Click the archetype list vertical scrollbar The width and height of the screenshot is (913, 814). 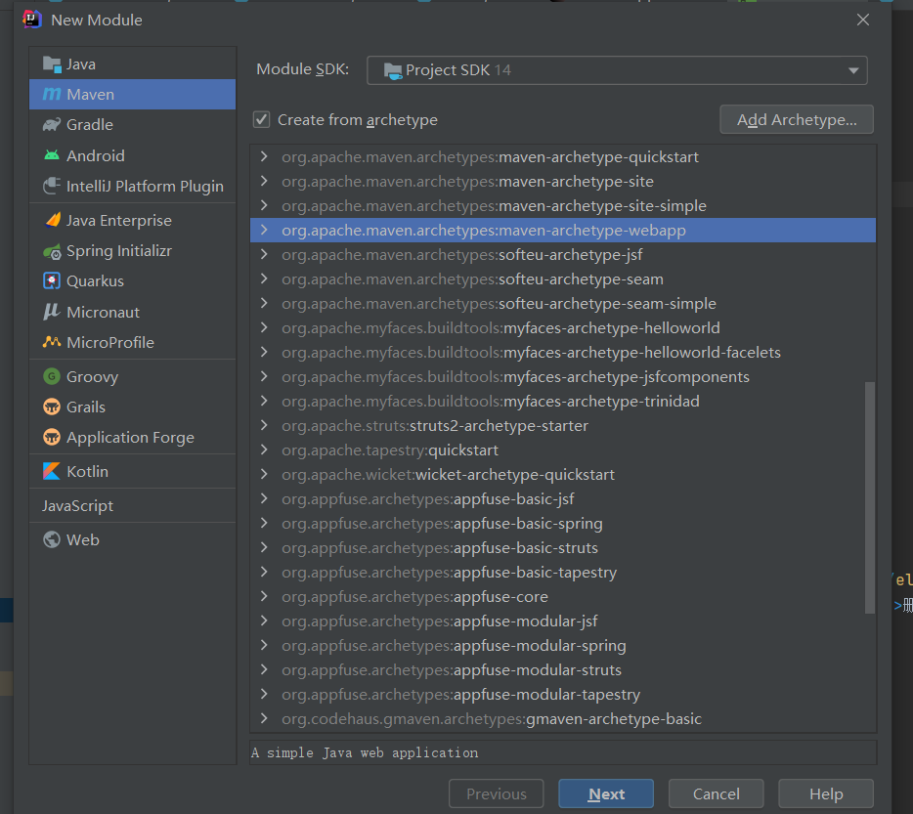tap(870, 497)
